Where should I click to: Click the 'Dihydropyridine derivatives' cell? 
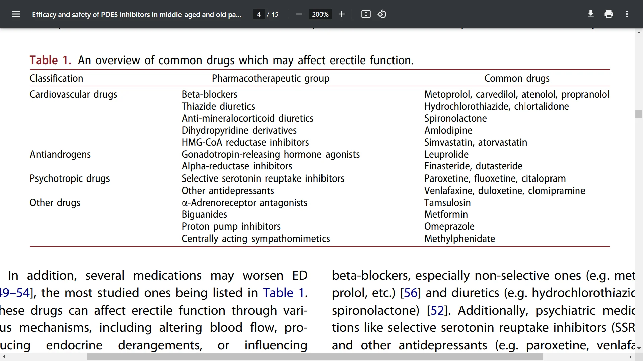point(239,130)
